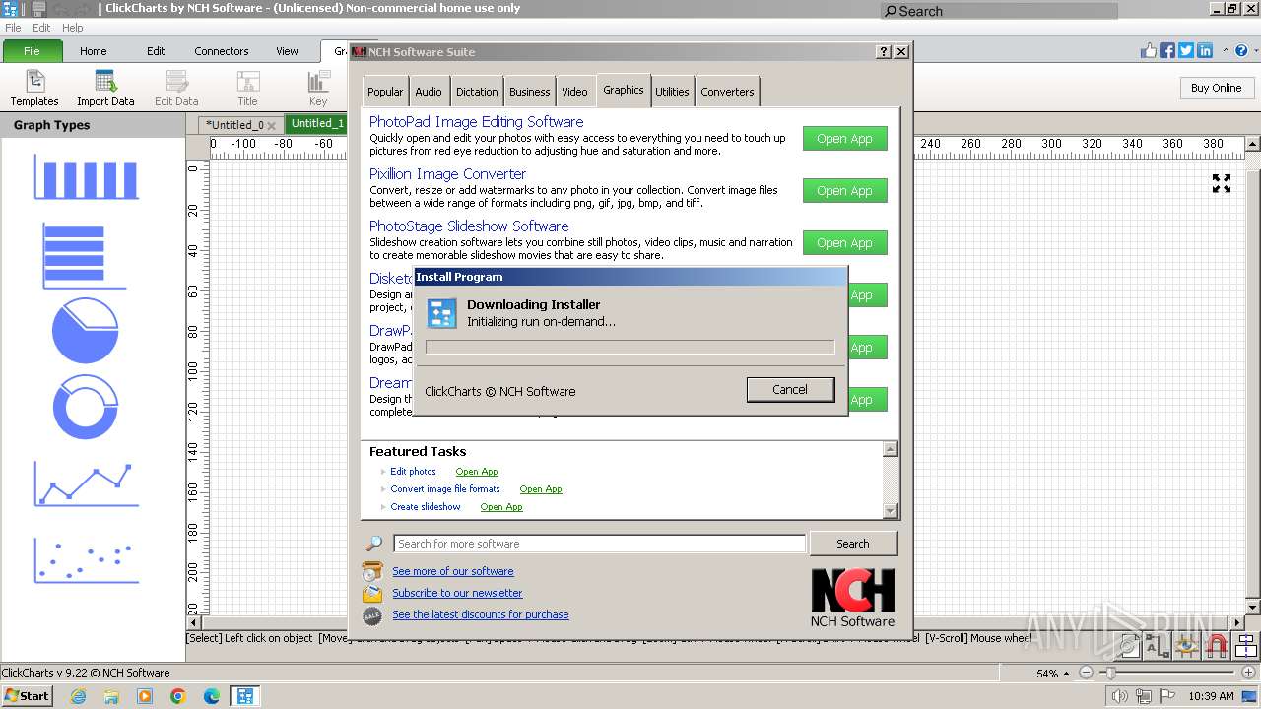
Task: Toggle the connector label icon in the status bar
Action: click(1158, 646)
